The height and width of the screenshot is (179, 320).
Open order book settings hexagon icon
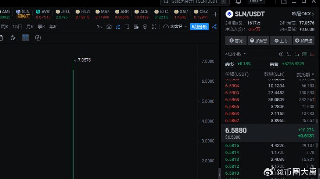[x=281, y=54]
